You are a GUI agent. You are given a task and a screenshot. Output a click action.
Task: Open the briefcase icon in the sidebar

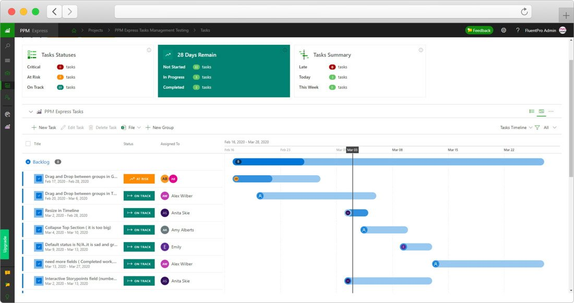coord(7,73)
